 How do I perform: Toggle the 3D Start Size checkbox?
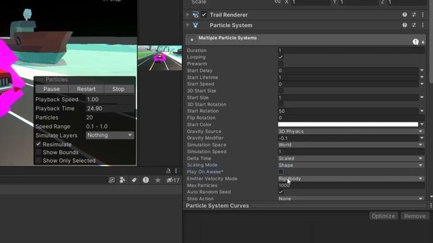(281, 90)
